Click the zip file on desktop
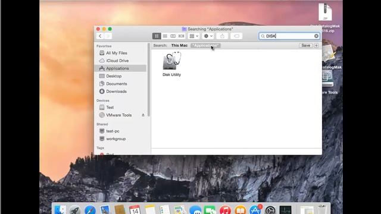Viewport: 381px width, 214px height. [325, 12]
